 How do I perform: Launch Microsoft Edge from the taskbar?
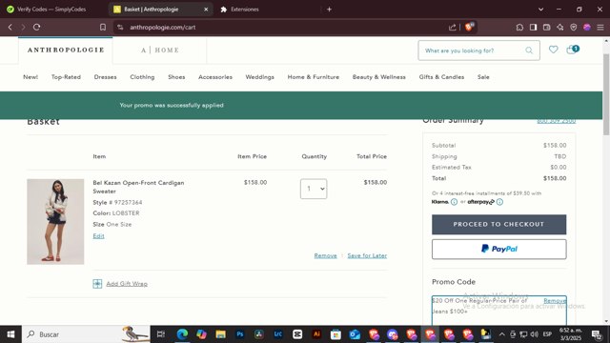pyautogui.click(x=182, y=334)
